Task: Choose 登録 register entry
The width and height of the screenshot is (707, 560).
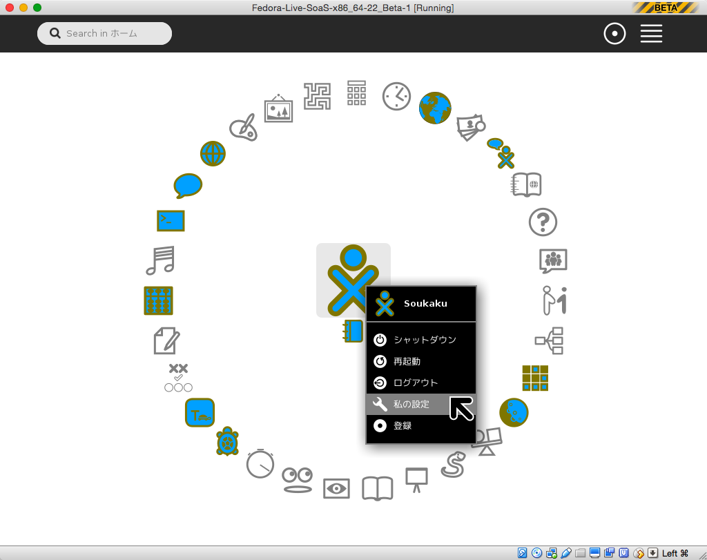Action: [421, 425]
